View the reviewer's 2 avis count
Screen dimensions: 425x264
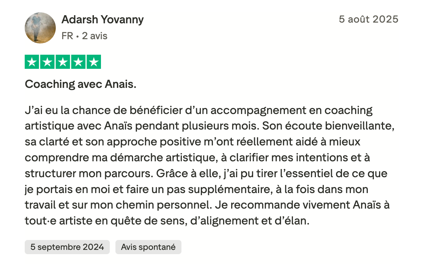(x=95, y=36)
